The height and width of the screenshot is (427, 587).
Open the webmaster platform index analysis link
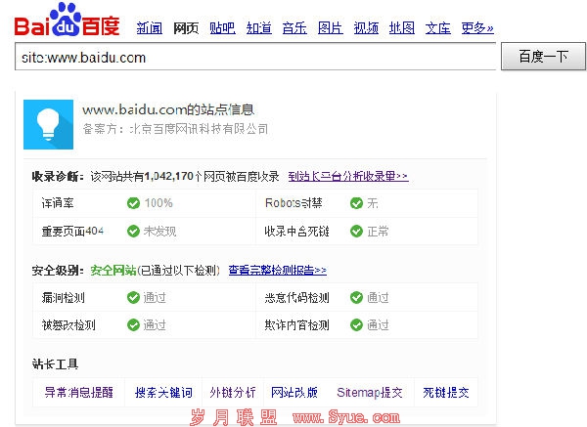pos(348,176)
